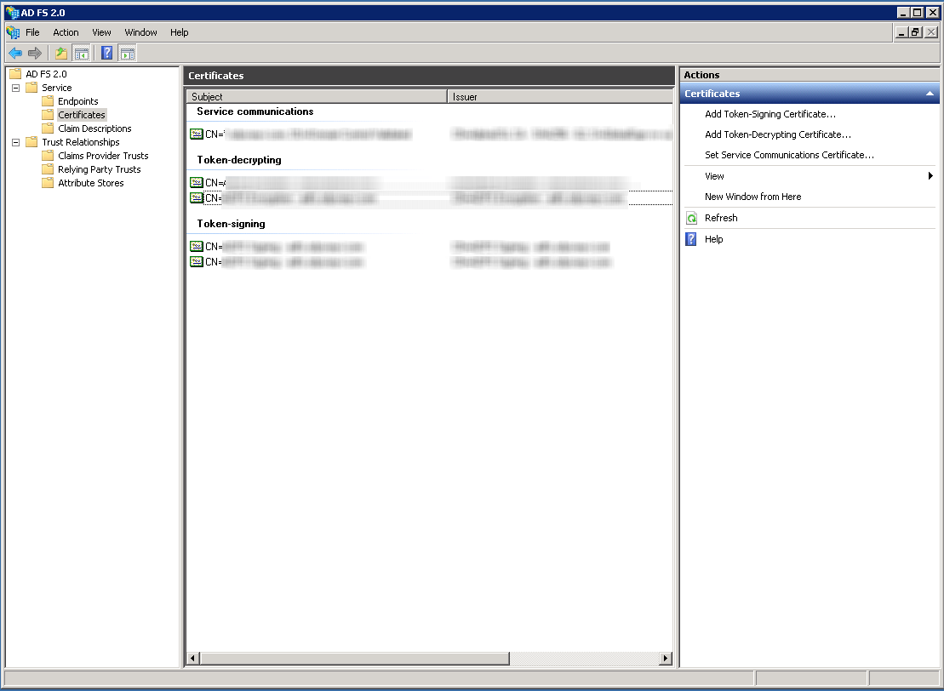Image resolution: width=944 pixels, height=691 pixels.
Task: Click the AD FS 2.0 root folder icon
Action: [15, 74]
